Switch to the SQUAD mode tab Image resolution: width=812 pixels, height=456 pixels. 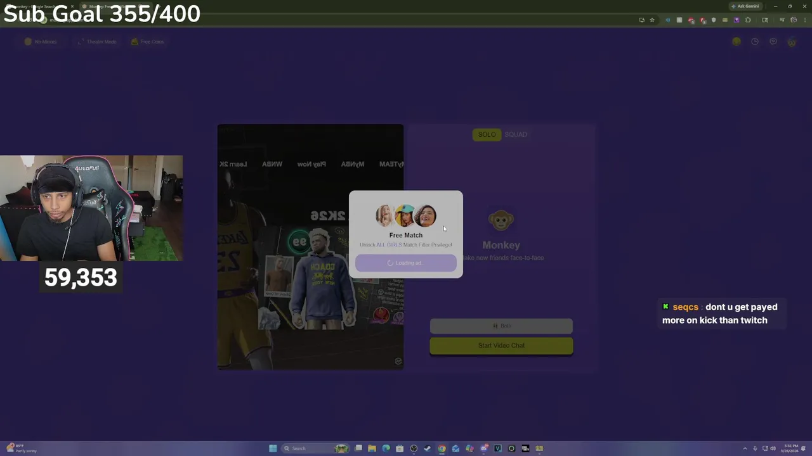516,134
